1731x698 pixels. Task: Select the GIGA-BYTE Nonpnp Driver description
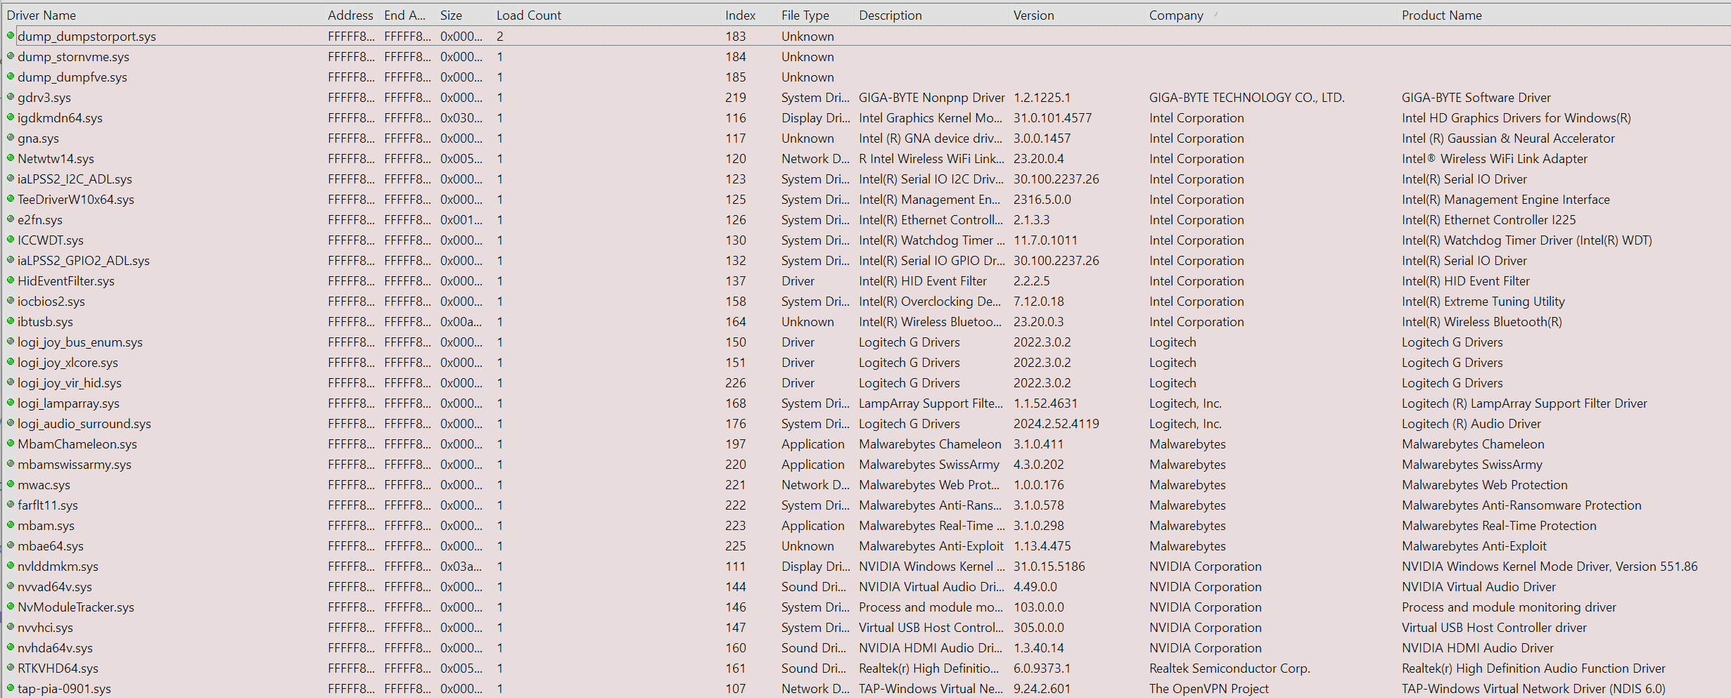(x=932, y=97)
